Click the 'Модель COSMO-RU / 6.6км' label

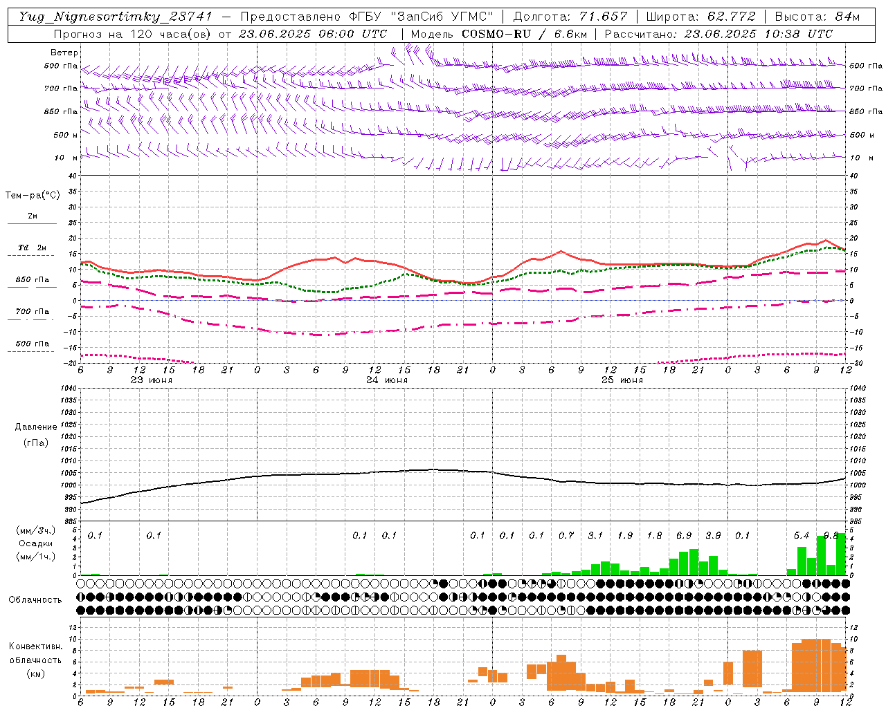(498, 34)
